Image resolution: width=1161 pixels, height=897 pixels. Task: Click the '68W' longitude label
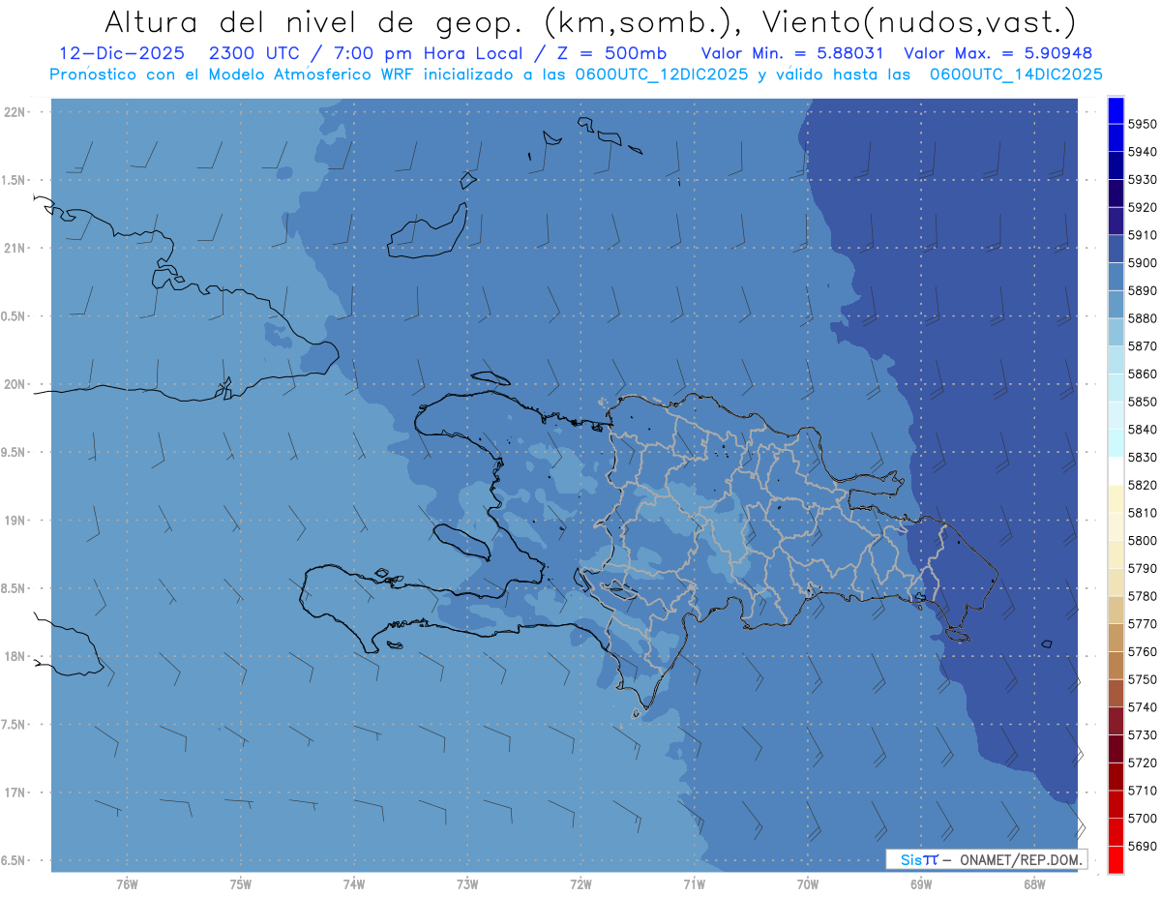coord(1034,884)
